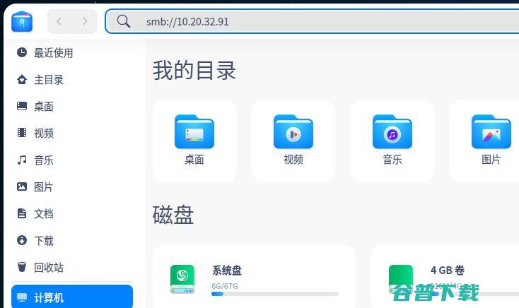The width and height of the screenshot is (519, 308).
Task: Select 音乐 in the sidebar
Action: (72, 160)
